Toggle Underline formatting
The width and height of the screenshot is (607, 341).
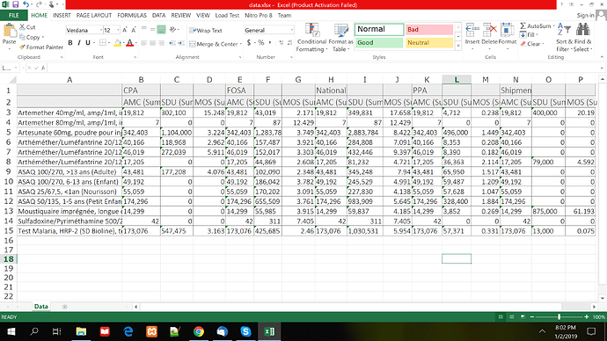click(88, 43)
